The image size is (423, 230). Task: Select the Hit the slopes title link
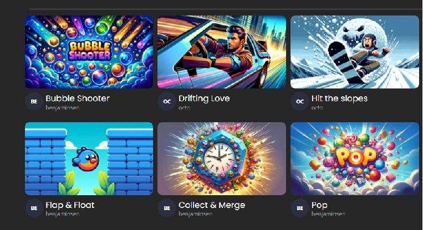tap(339, 98)
